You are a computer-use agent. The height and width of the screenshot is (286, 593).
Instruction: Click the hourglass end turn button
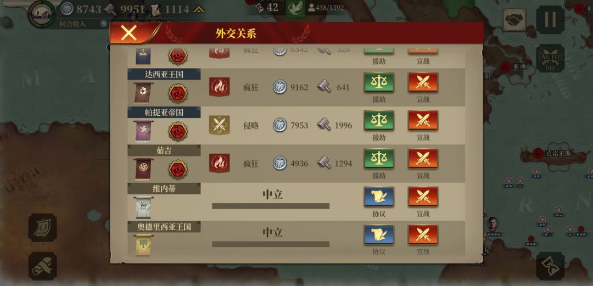550,266
